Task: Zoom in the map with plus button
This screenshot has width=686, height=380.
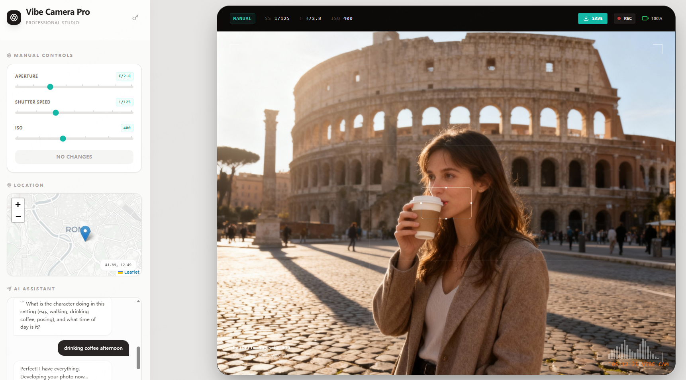Action: [x=18, y=204]
